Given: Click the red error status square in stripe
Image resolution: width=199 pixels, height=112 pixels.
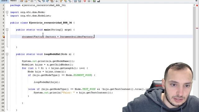Looking at the screenshot, I should 197,5.
